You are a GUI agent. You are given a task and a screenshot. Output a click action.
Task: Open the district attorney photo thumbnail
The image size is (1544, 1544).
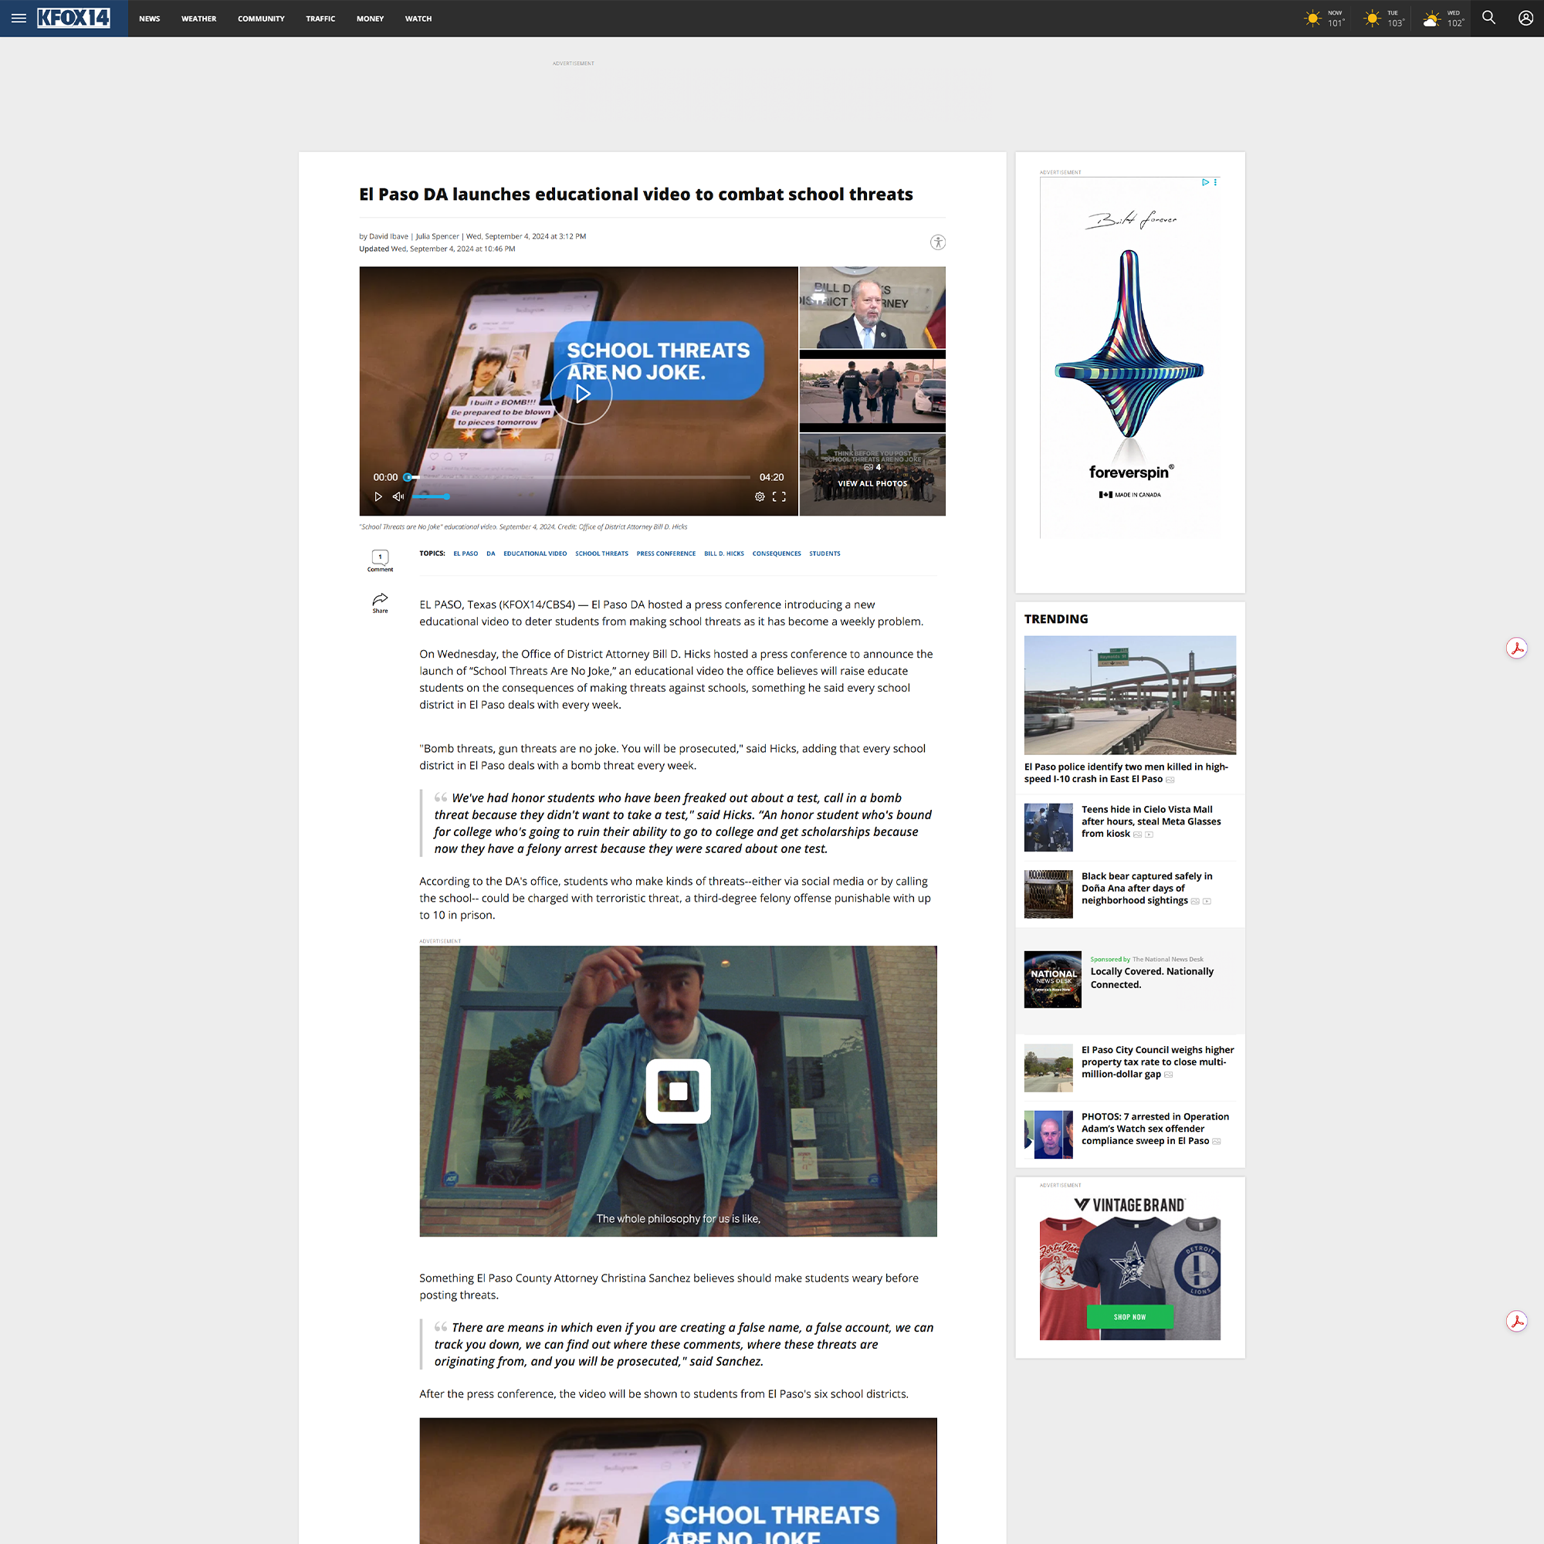coord(872,308)
